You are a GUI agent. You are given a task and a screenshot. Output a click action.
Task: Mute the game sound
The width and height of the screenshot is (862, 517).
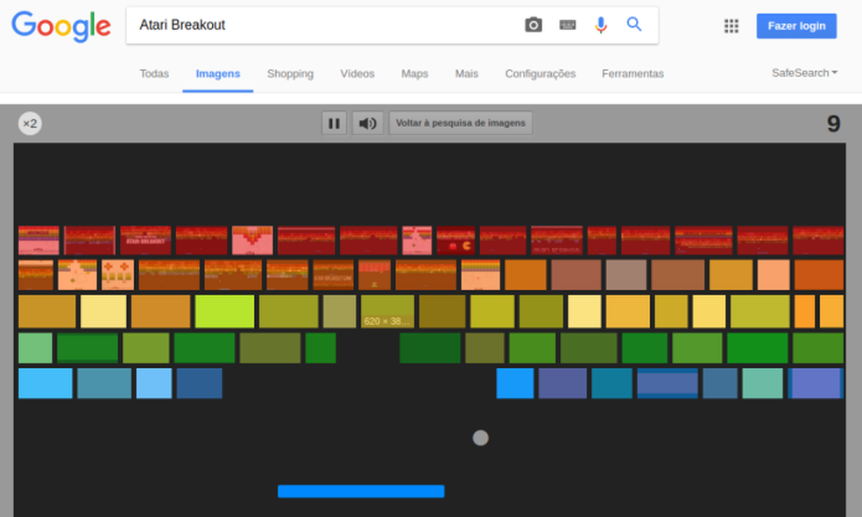(368, 124)
